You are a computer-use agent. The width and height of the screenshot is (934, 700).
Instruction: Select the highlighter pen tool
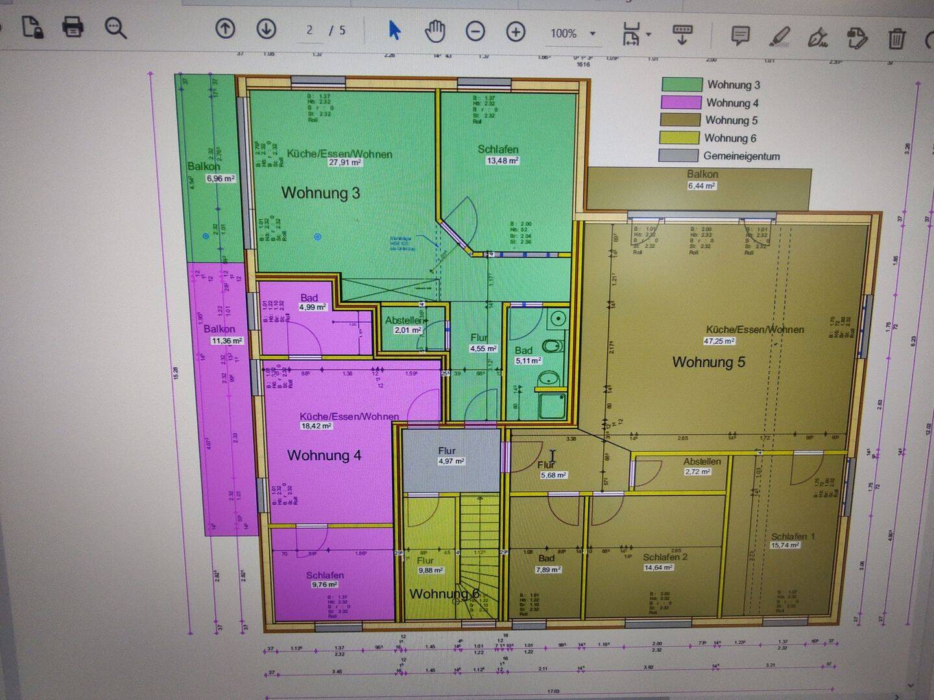coord(780,37)
